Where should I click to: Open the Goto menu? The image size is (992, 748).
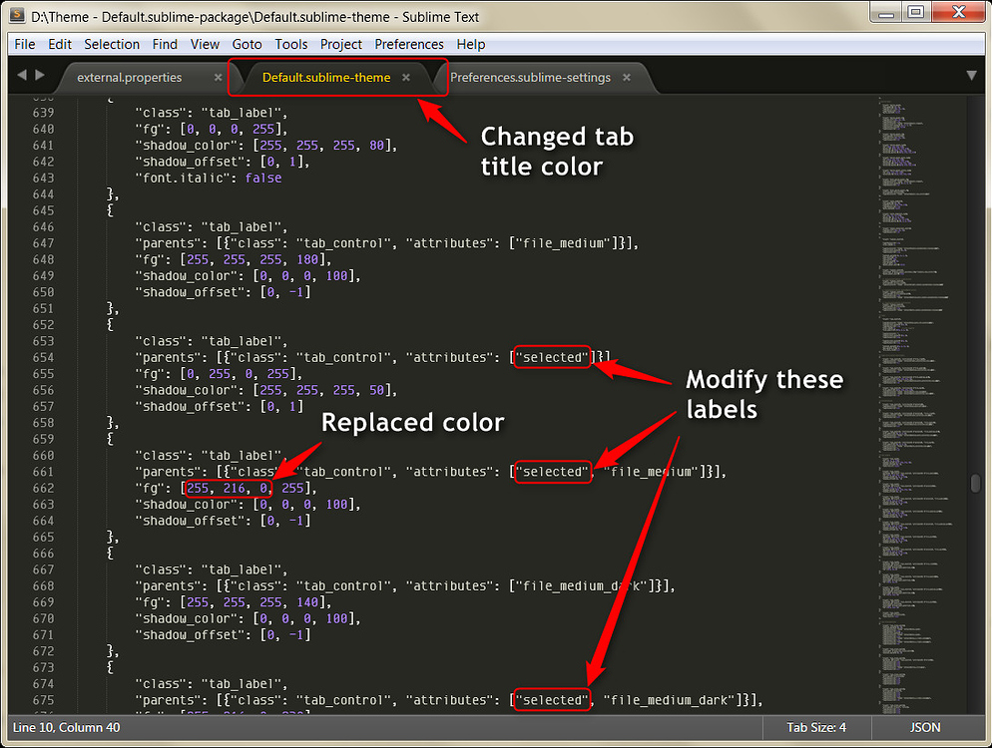click(x=247, y=44)
